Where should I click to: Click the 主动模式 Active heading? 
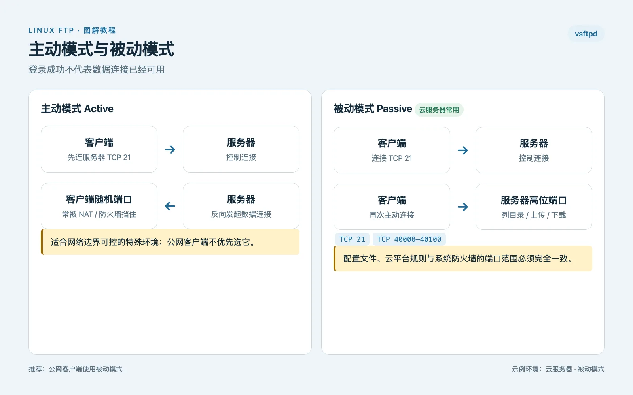(x=77, y=109)
